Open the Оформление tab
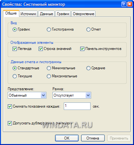The image size is (134, 145). (83, 14)
